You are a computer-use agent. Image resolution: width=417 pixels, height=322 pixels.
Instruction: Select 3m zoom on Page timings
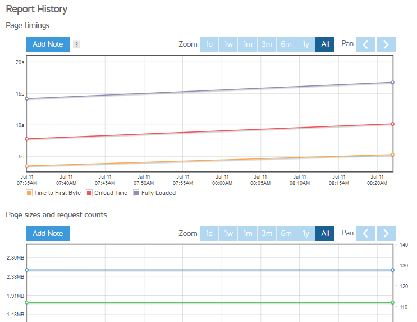[x=267, y=44]
